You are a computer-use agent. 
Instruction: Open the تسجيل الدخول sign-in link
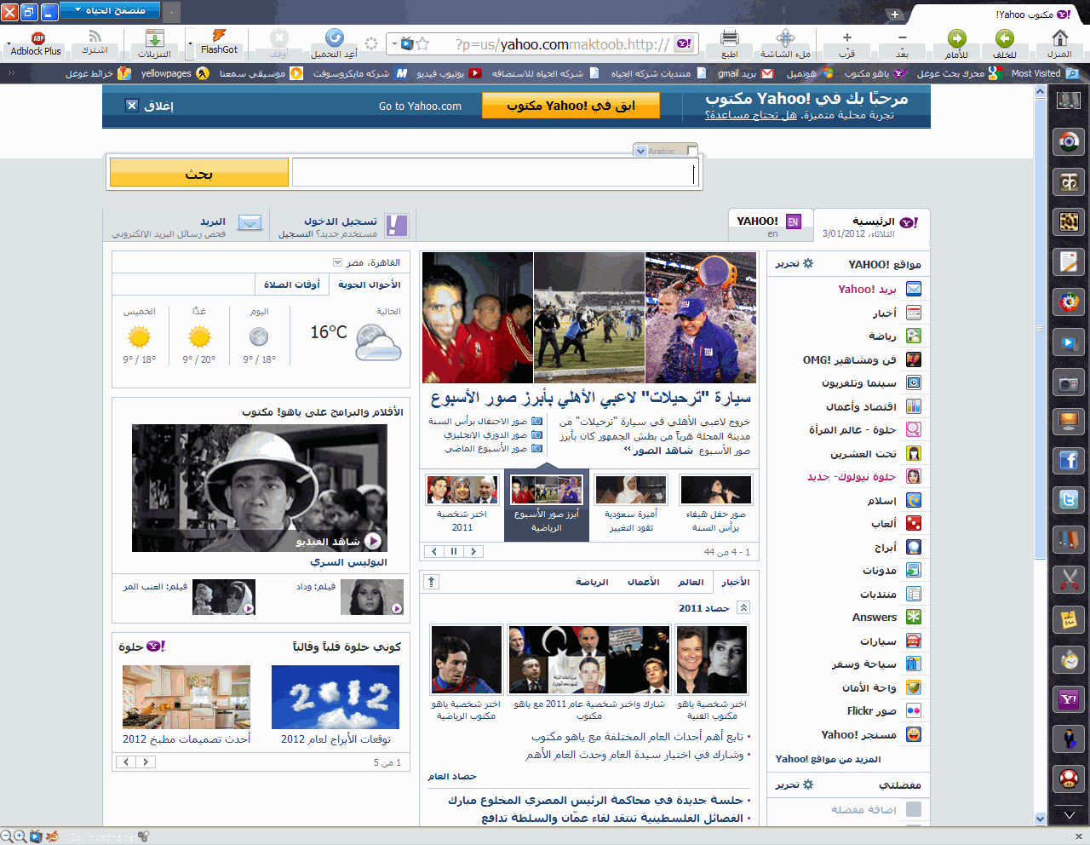(341, 221)
